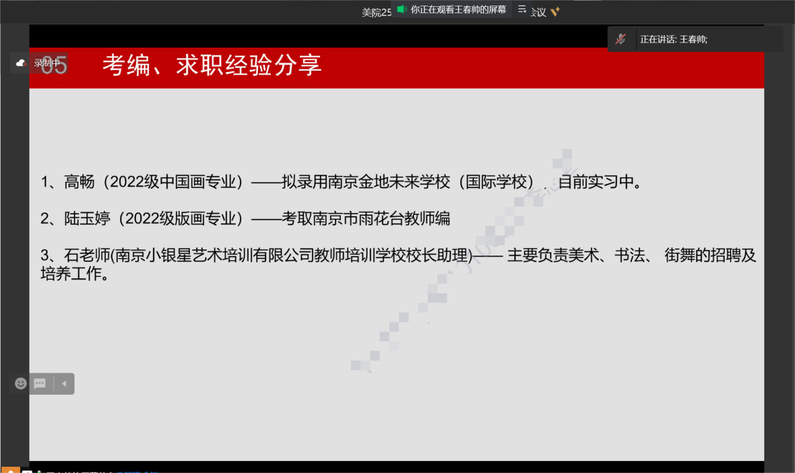Click the green speaker icon in the top banner
Image resolution: width=795 pixels, height=473 pixels.
tap(402, 9)
